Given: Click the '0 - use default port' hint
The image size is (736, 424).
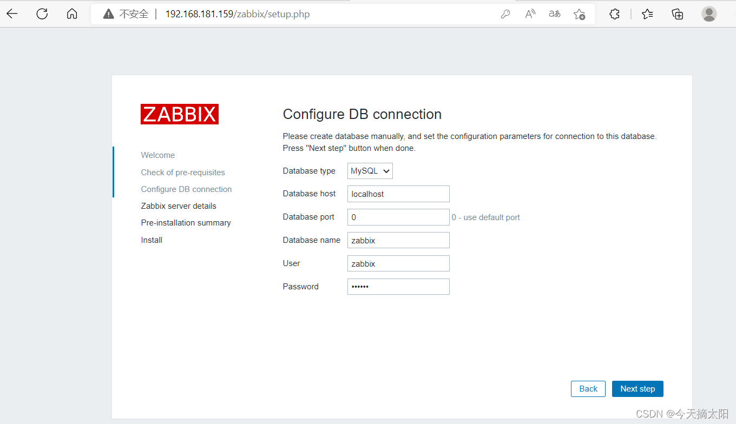Looking at the screenshot, I should [x=486, y=217].
